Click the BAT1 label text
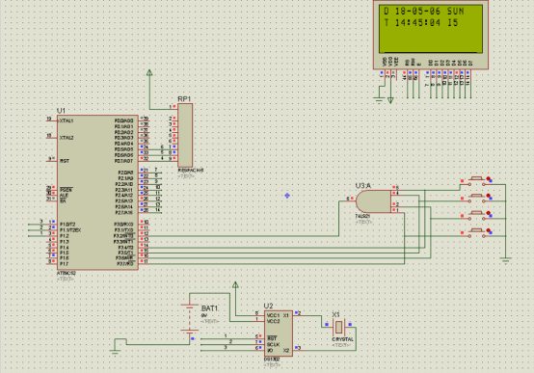Viewport: 534px width, 373px height. 209,308
